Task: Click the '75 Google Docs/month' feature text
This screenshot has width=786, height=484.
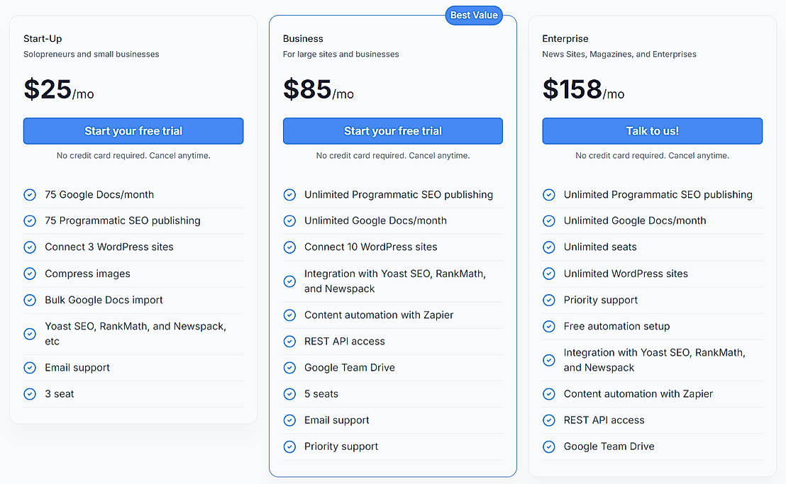Action: click(99, 195)
